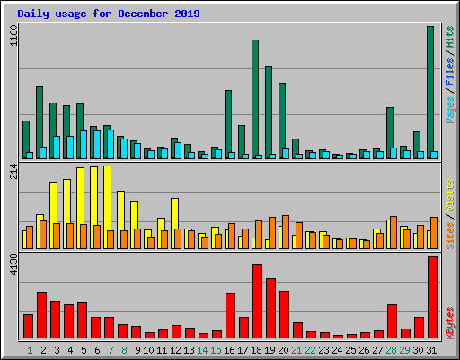The width and height of the screenshot is (460, 360).
Task: Click green day label 29
Action: pyautogui.click(x=404, y=350)
